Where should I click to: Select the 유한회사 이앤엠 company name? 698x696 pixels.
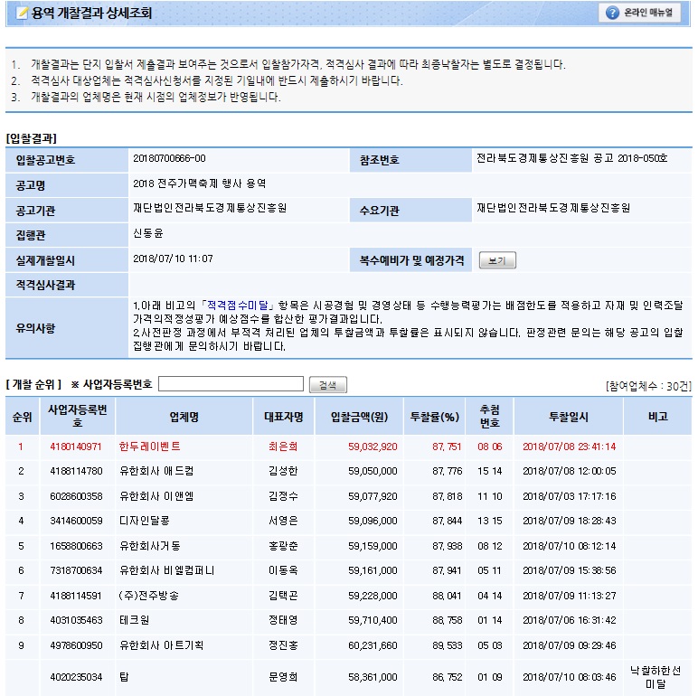(x=156, y=496)
